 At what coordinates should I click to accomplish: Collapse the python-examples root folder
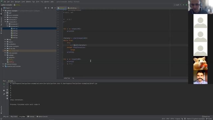[4, 11]
